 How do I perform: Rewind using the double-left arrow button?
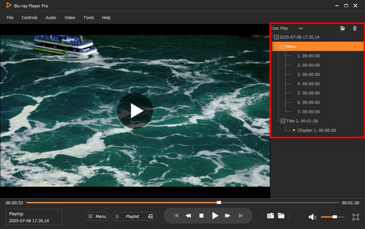pyautogui.click(x=188, y=216)
